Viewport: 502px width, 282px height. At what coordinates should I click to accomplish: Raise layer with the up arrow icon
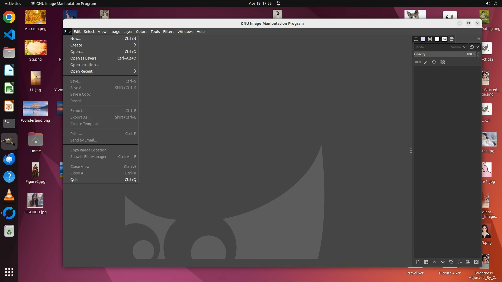click(x=434, y=262)
